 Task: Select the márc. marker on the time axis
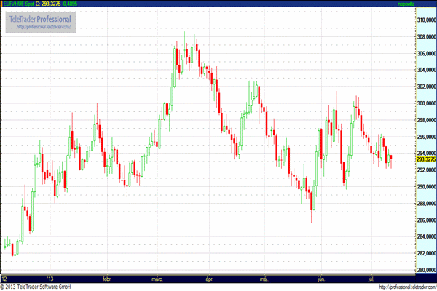point(158,278)
